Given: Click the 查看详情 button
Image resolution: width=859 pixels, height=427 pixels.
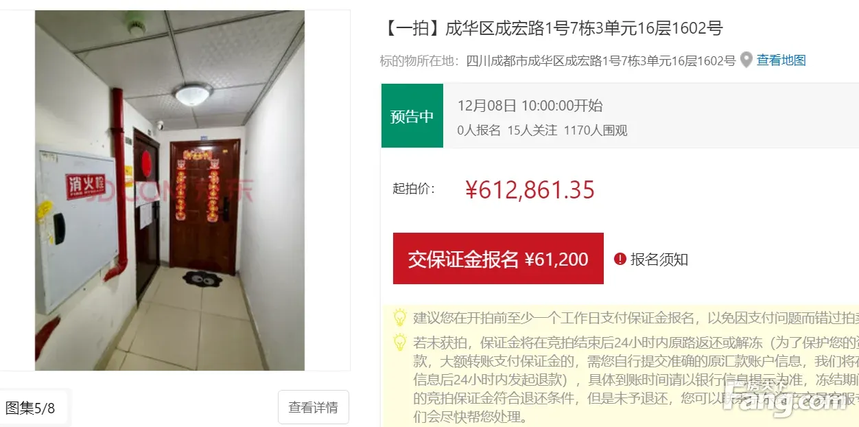Looking at the screenshot, I should coord(314,407).
